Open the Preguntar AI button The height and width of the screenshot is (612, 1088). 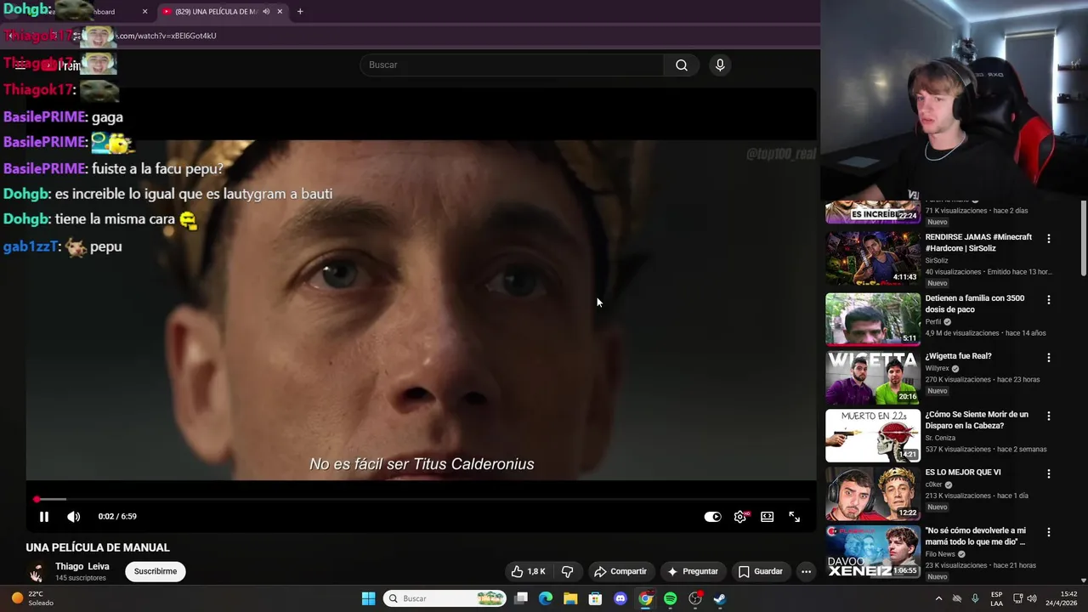coord(694,571)
